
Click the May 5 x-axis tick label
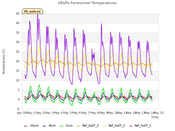(67, 113)
